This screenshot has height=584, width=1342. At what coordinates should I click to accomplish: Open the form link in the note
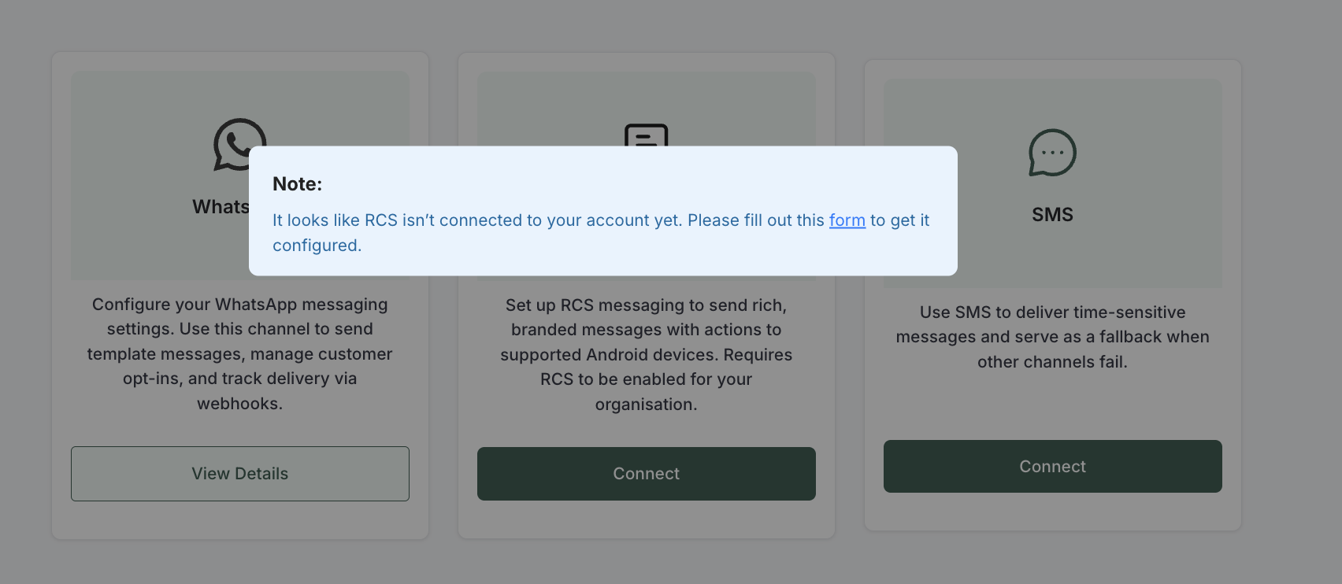coord(847,220)
